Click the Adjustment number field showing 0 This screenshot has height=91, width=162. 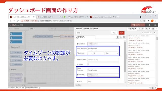[99, 53]
